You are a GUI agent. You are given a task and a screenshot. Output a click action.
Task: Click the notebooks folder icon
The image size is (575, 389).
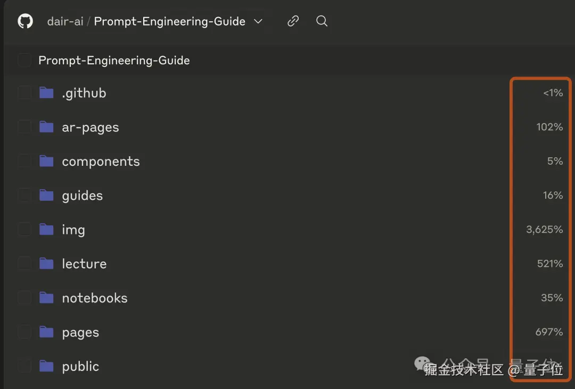click(47, 298)
